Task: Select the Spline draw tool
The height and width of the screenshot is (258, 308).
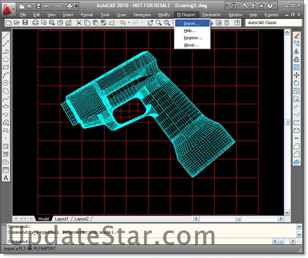Action: tap(6, 99)
